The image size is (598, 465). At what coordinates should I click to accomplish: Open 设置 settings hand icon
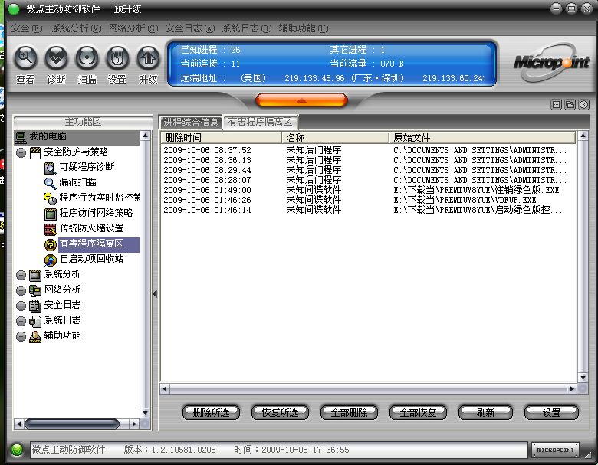coord(117,58)
